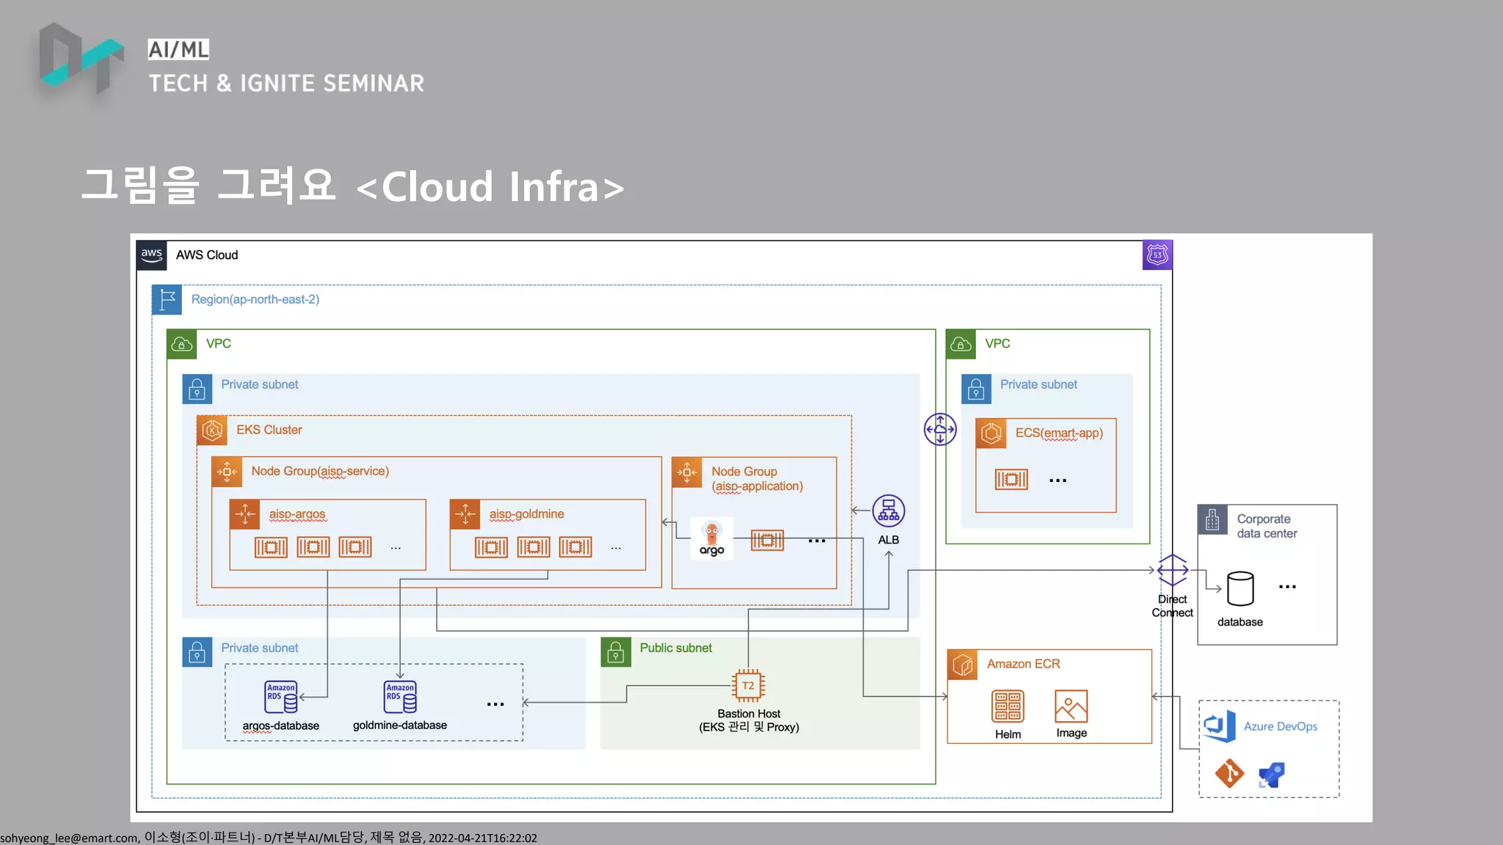
Task: Click the AWS Cloud logo icon
Action: tap(152, 255)
